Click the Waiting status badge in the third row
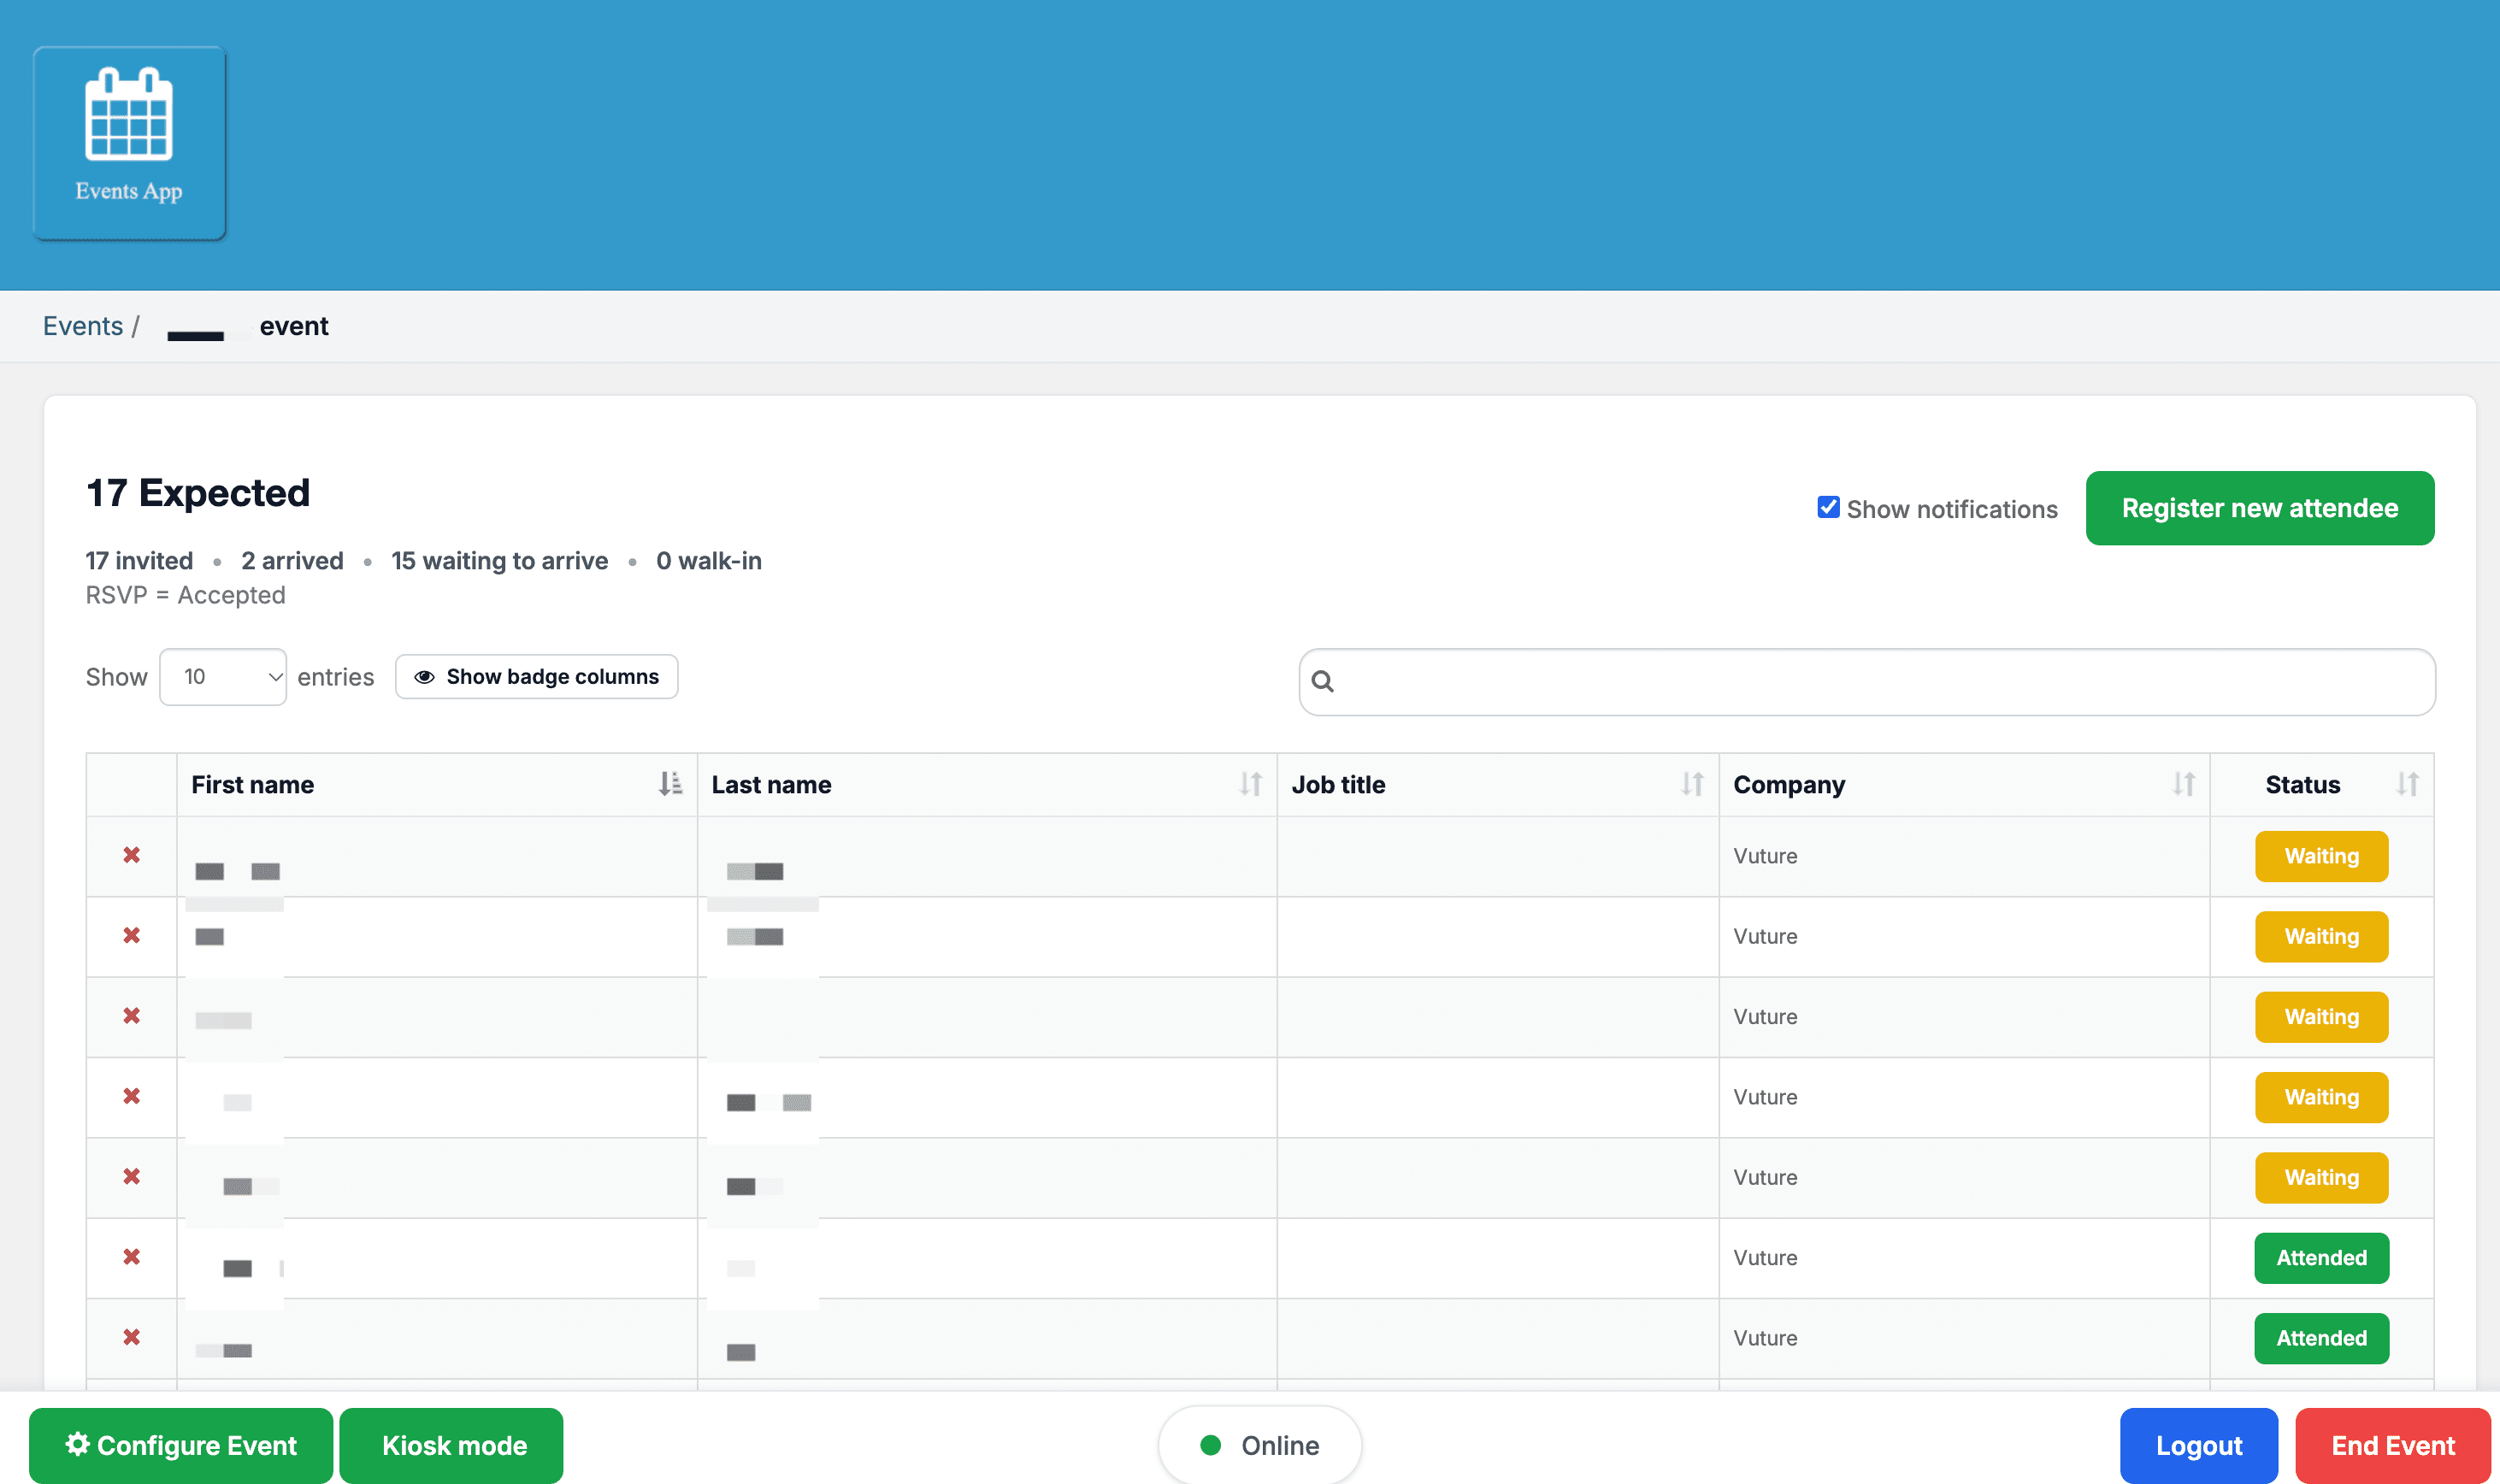The image size is (2500, 1484). click(x=2321, y=1017)
